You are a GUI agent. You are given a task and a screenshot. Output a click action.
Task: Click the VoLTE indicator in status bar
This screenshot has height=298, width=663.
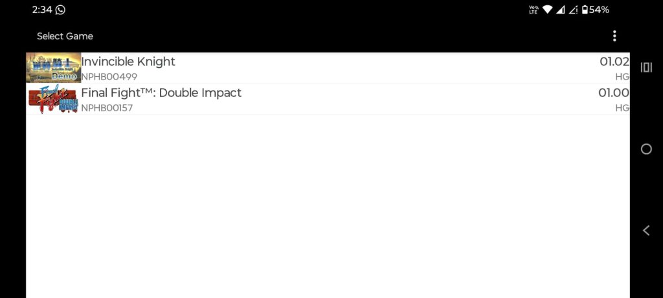(x=534, y=10)
